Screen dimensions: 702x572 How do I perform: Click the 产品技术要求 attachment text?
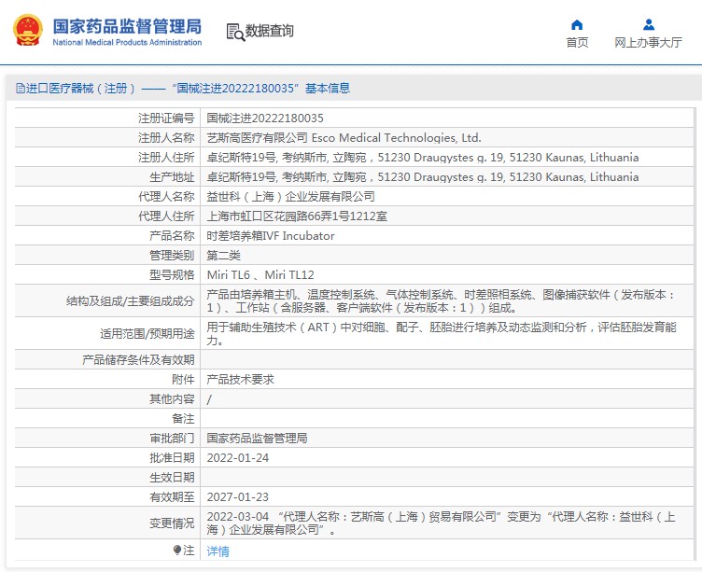(x=241, y=380)
